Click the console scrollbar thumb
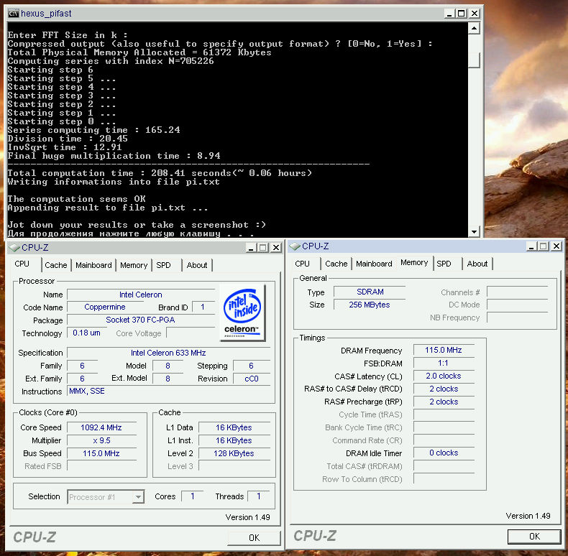Image resolution: width=568 pixels, height=556 pixels. coord(474,60)
